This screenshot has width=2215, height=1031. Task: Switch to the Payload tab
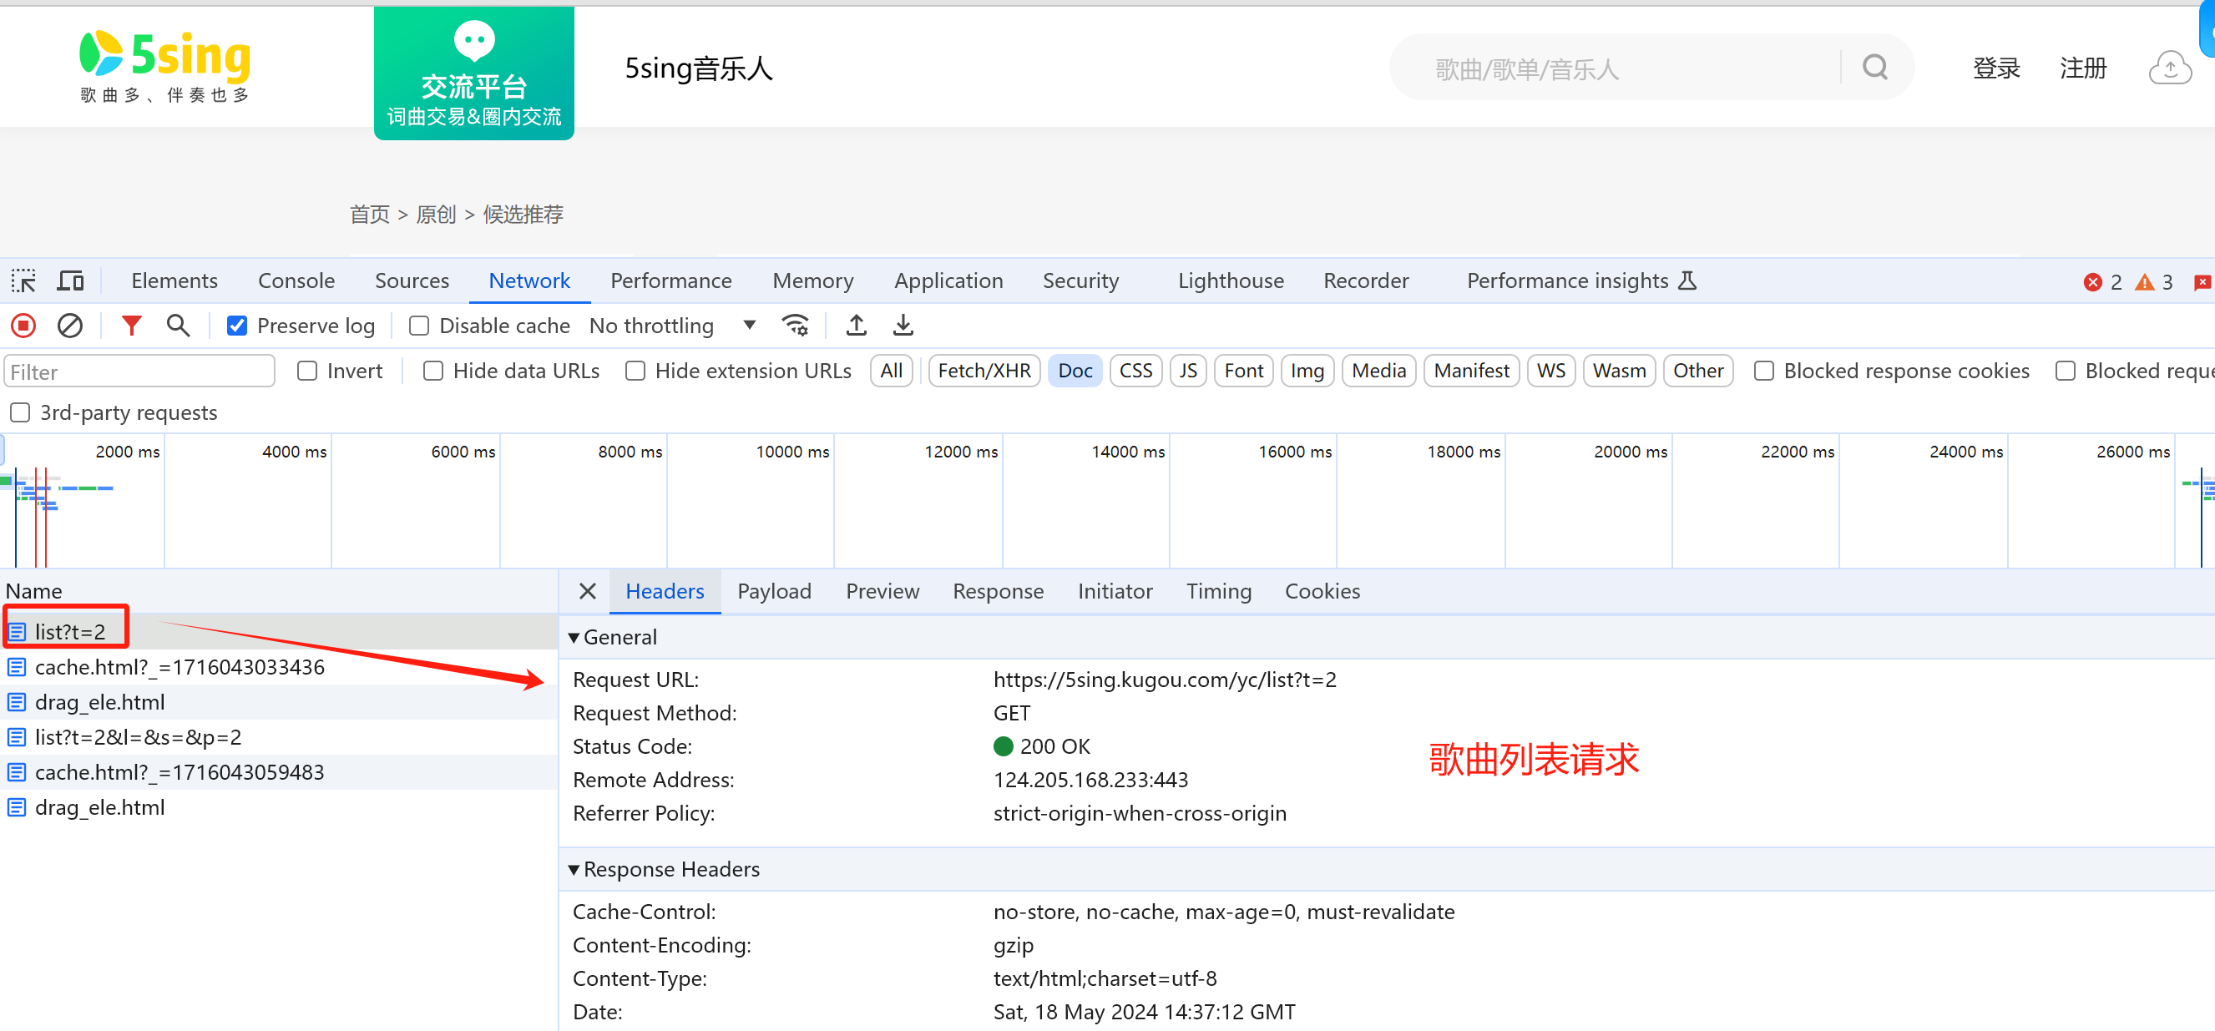click(x=774, y=592)
